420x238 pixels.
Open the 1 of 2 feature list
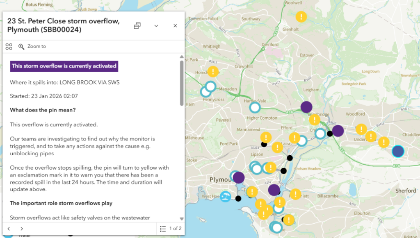coord(171,229)
